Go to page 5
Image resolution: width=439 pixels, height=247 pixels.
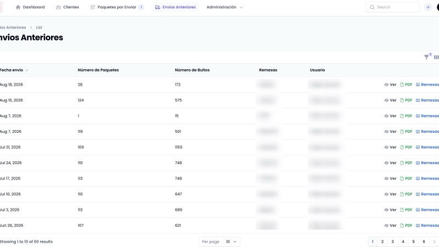click(x=413, y=242)
